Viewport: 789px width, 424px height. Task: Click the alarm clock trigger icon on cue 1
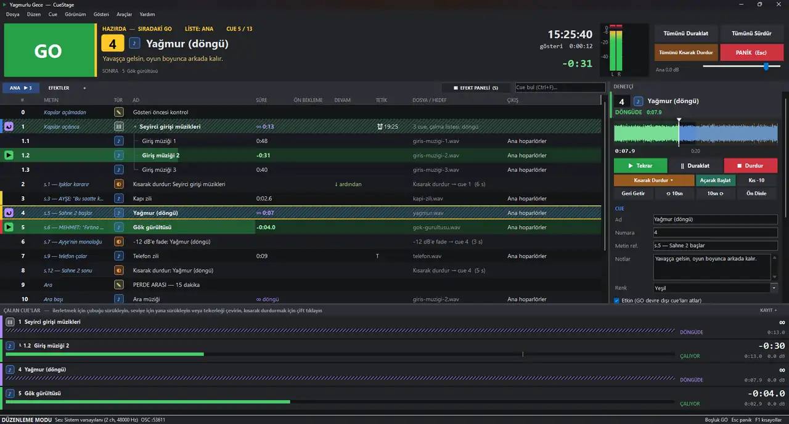380,127
